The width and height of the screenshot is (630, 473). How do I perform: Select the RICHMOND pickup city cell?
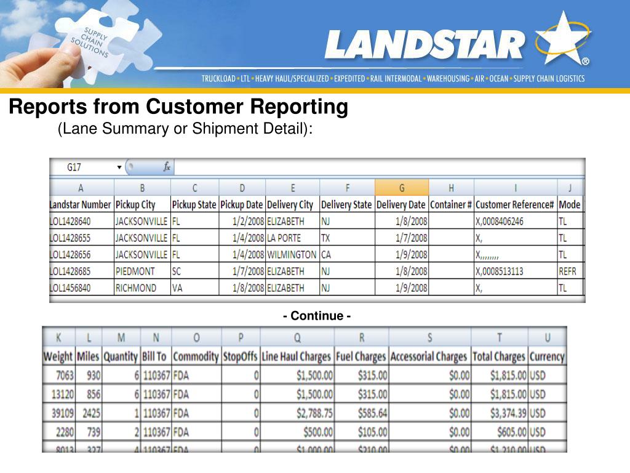[142, 288]
